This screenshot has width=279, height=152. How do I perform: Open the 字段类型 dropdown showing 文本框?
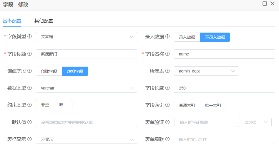(87, 37)
